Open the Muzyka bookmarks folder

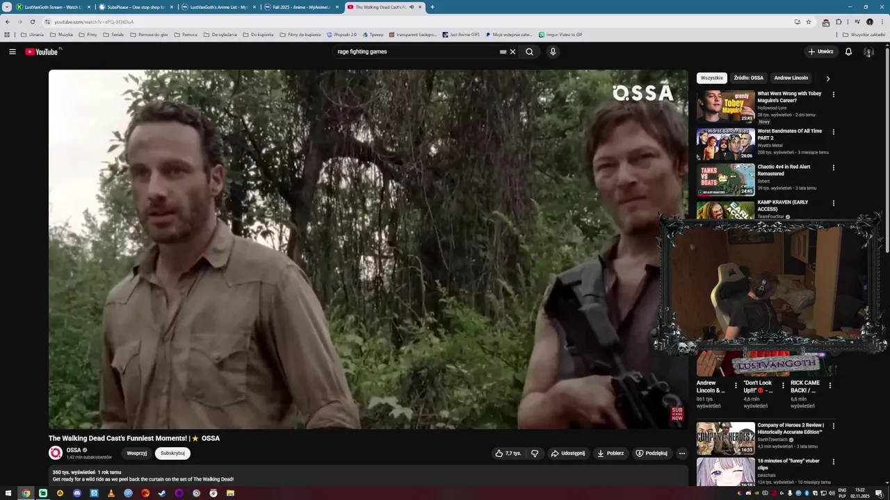point(61,34)
